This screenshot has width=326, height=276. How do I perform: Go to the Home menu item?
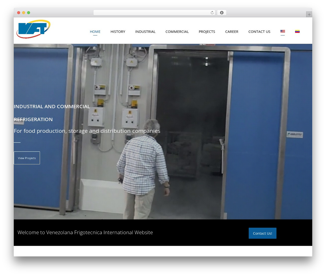coord(95,32)
